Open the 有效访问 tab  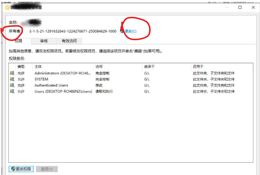(x=69, y=41)
